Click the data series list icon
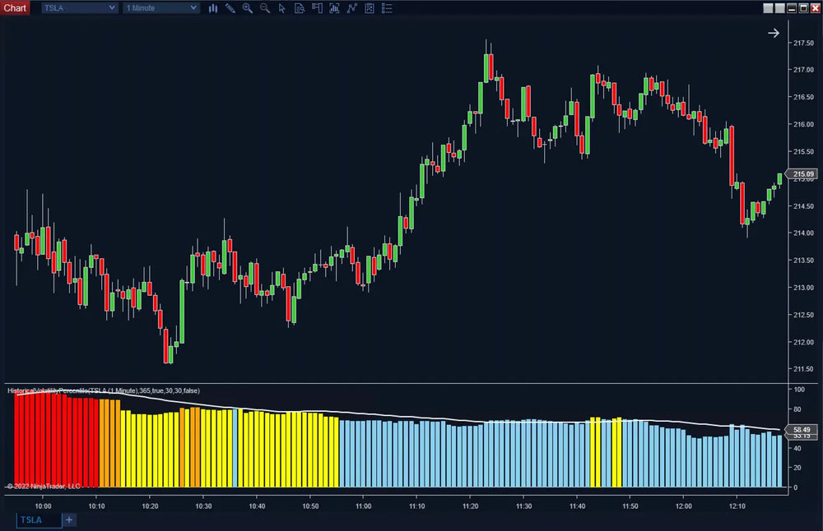823x531 pixels. pos(386,8)
